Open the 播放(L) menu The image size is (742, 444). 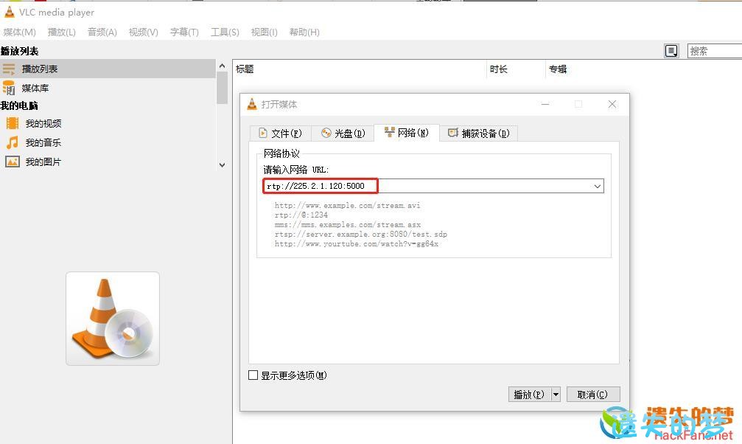(x=61, y=32)
